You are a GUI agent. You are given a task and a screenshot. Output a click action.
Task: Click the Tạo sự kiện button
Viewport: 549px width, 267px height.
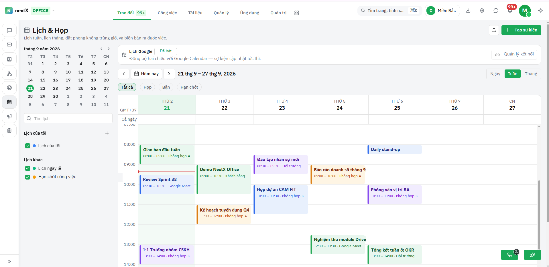pyautogui.click(x=521, y=30)
